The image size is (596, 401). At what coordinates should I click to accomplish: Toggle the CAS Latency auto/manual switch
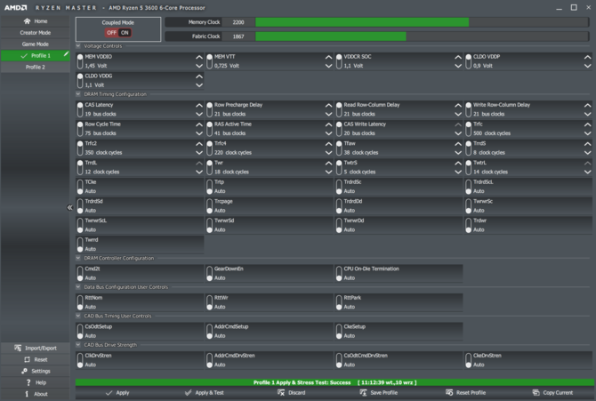[80, 109]
